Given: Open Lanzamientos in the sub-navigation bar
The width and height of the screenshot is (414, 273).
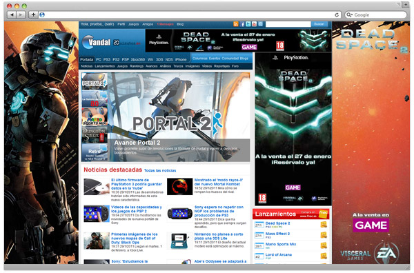Looking at the screenshot, I should 105,66.
